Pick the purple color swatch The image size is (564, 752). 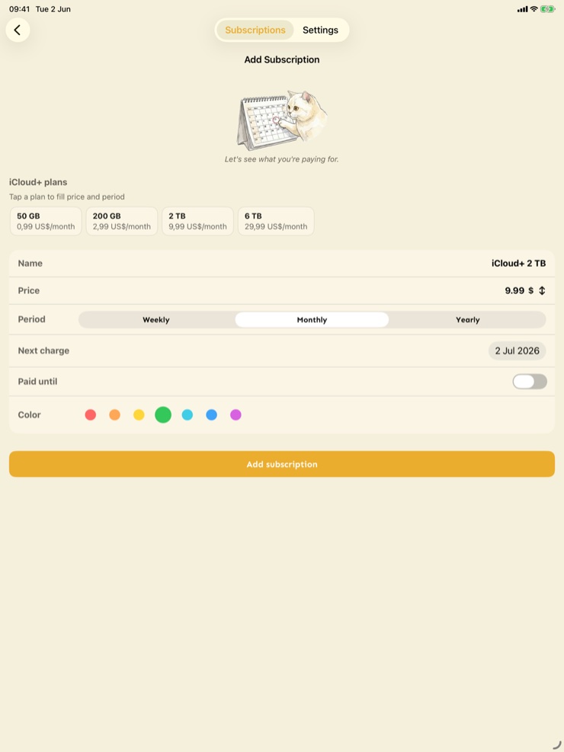[236, 414]
